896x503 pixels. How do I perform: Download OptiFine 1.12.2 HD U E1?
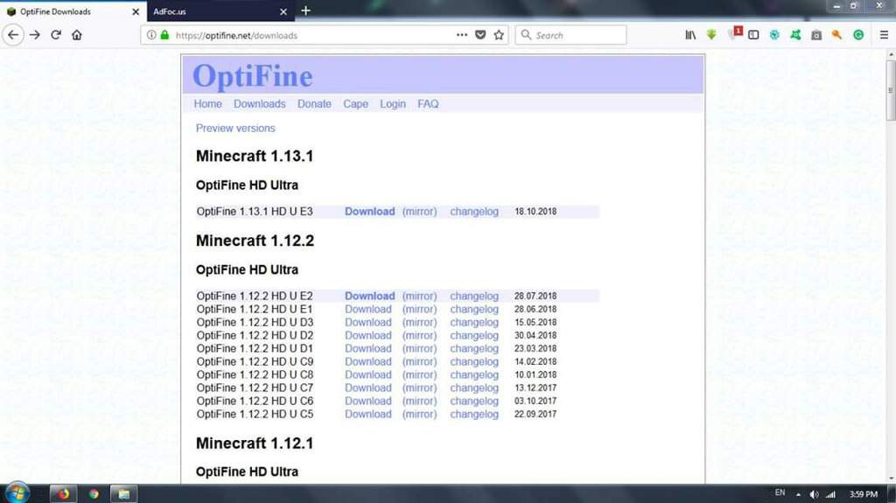[368, 309]
